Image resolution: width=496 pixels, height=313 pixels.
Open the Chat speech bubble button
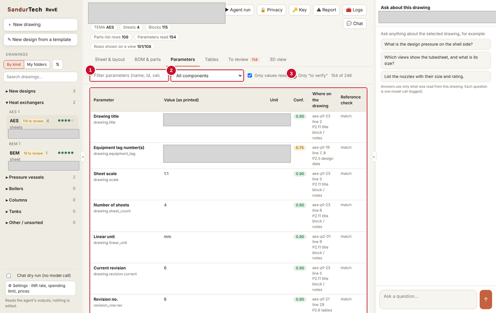point(355,24)
